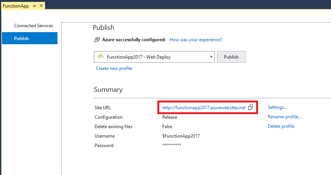Close the FunctionApp tab
Viewport: 331px width, 175px height.
(x=41, y=6)
